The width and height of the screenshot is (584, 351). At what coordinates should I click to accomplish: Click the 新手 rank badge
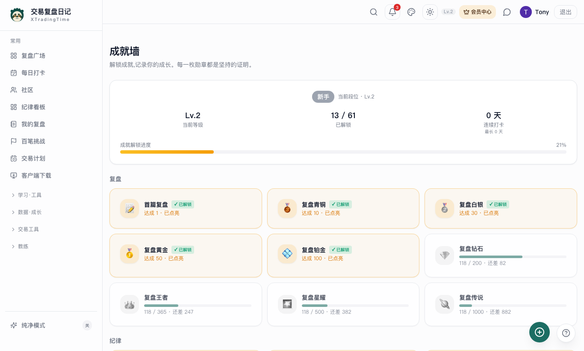coord(323,97)
